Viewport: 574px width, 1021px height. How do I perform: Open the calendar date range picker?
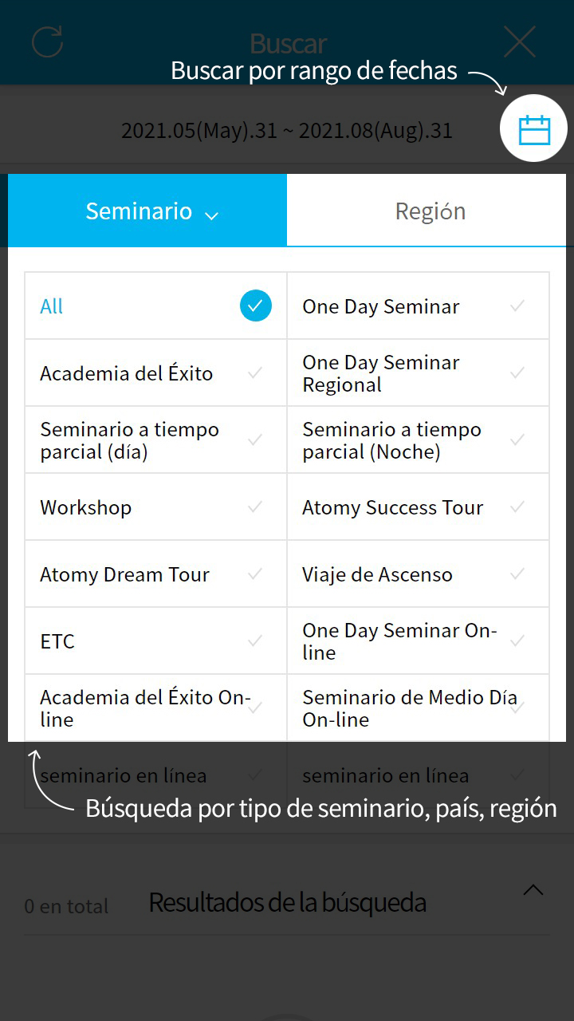click(533, 129)
